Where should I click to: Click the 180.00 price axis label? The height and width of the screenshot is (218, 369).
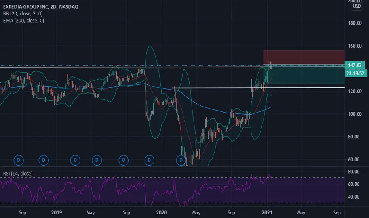coord(355,23)
